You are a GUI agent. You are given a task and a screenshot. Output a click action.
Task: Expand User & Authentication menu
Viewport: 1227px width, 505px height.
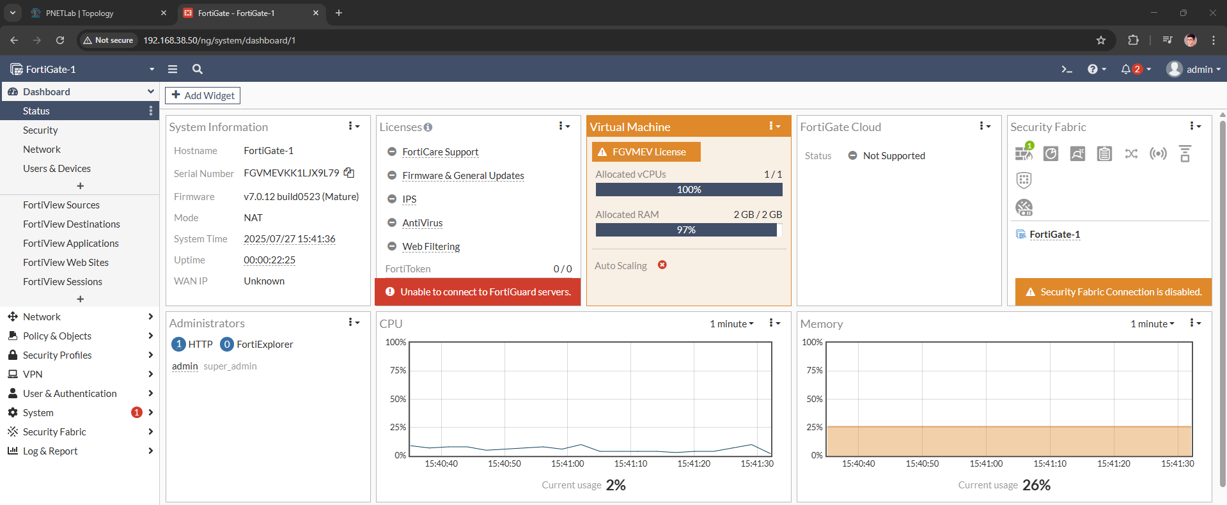click(79, 393)
